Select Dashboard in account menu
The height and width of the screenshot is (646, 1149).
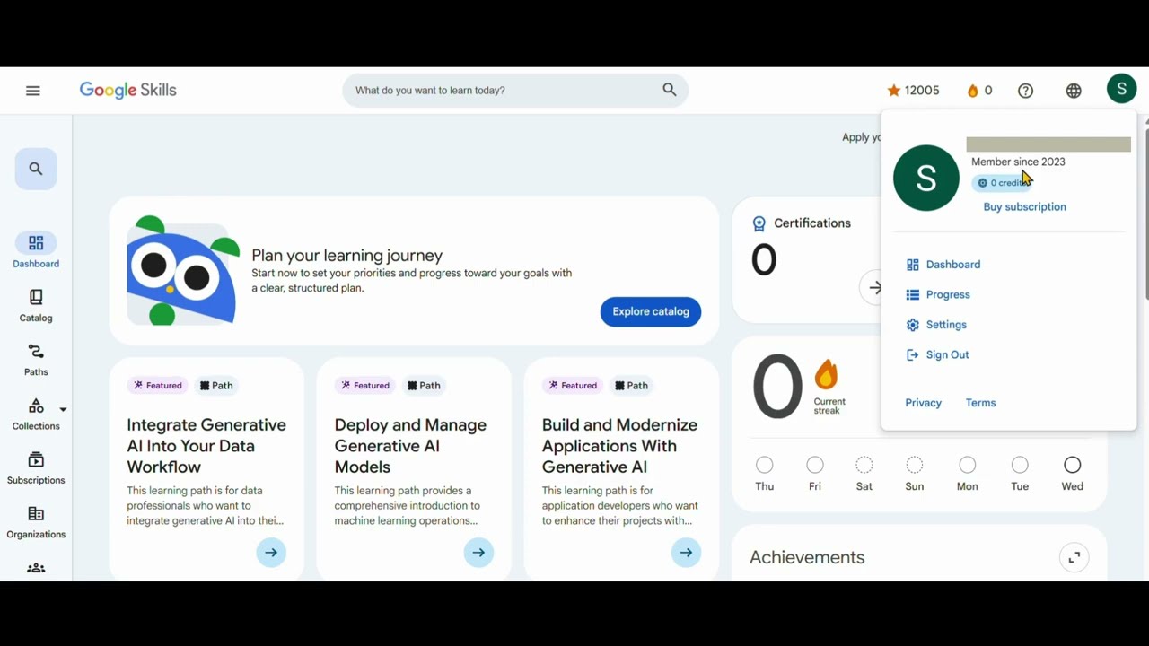tap(943, 265)
